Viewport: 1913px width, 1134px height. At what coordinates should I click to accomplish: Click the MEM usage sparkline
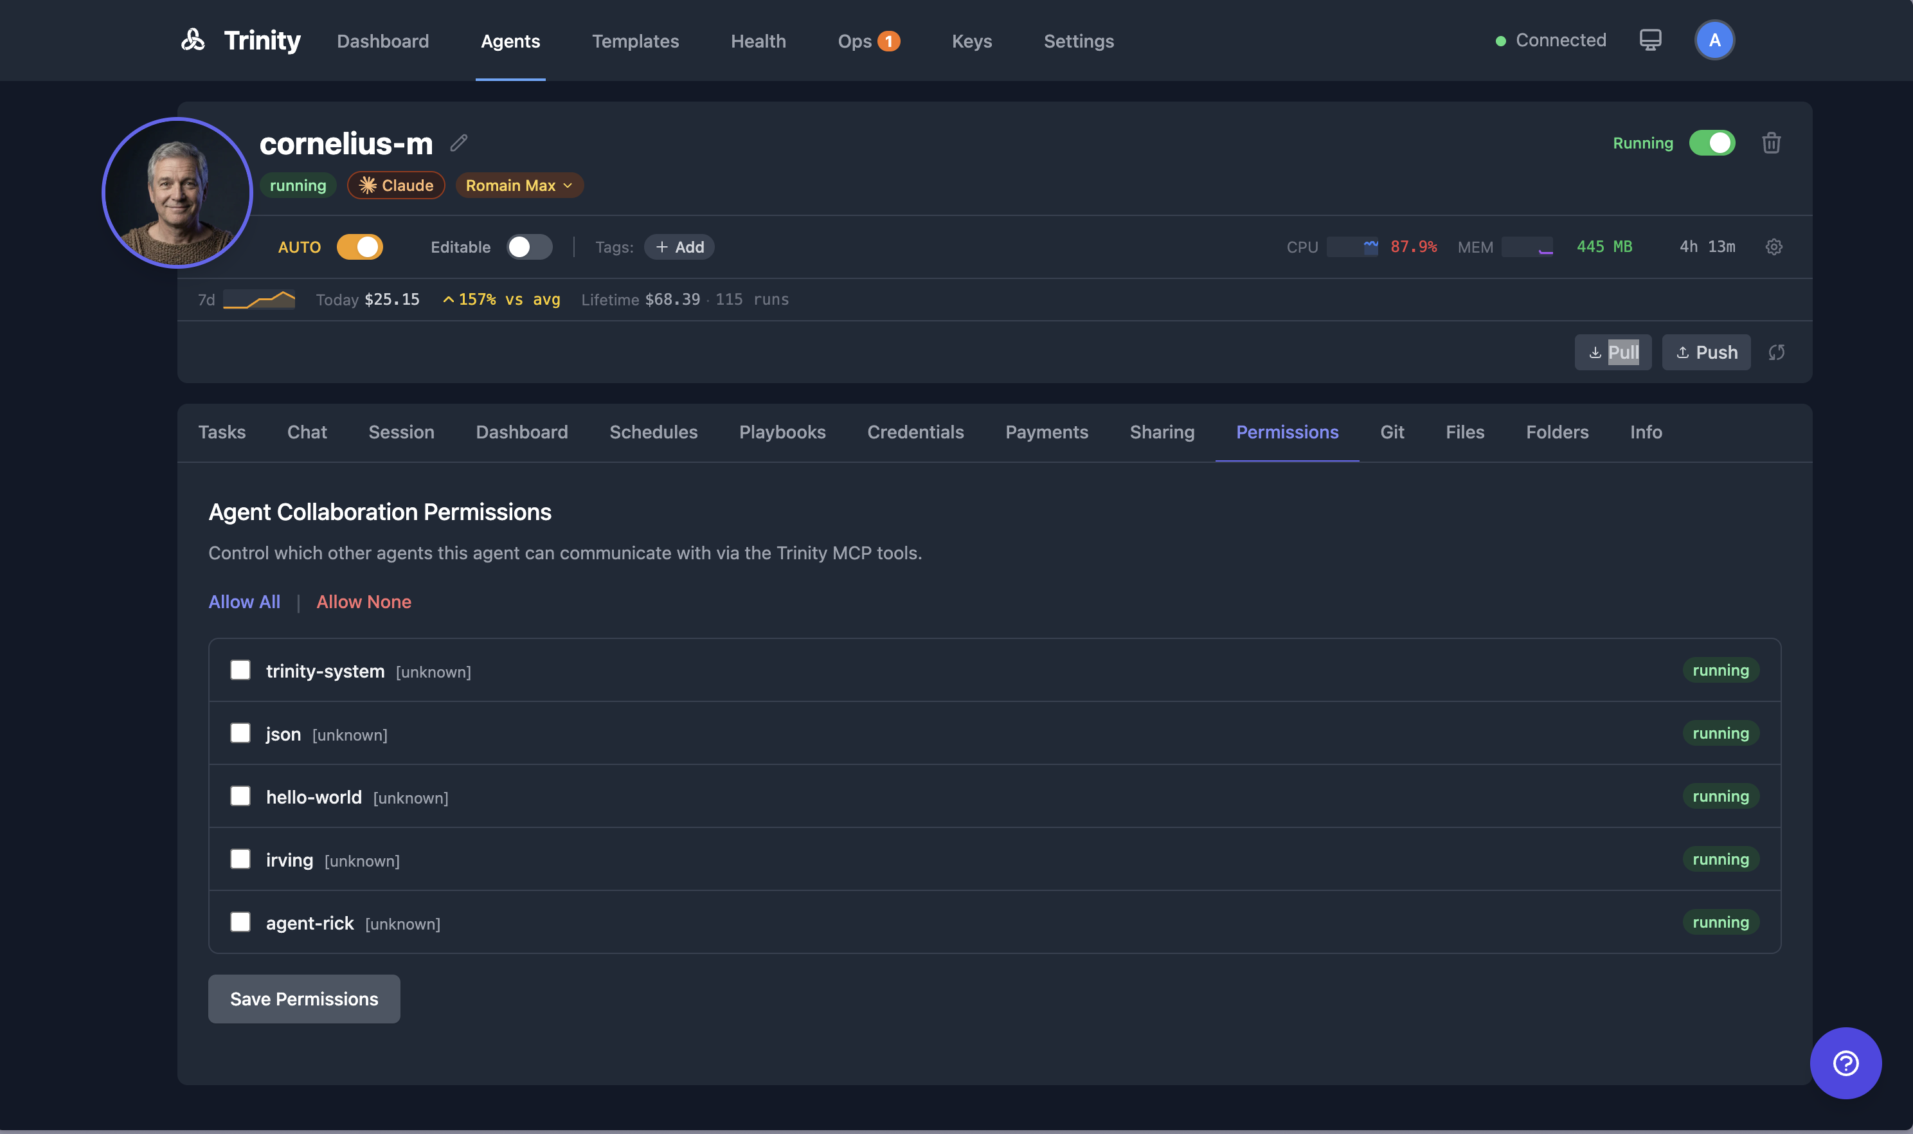coord(1527,247)
